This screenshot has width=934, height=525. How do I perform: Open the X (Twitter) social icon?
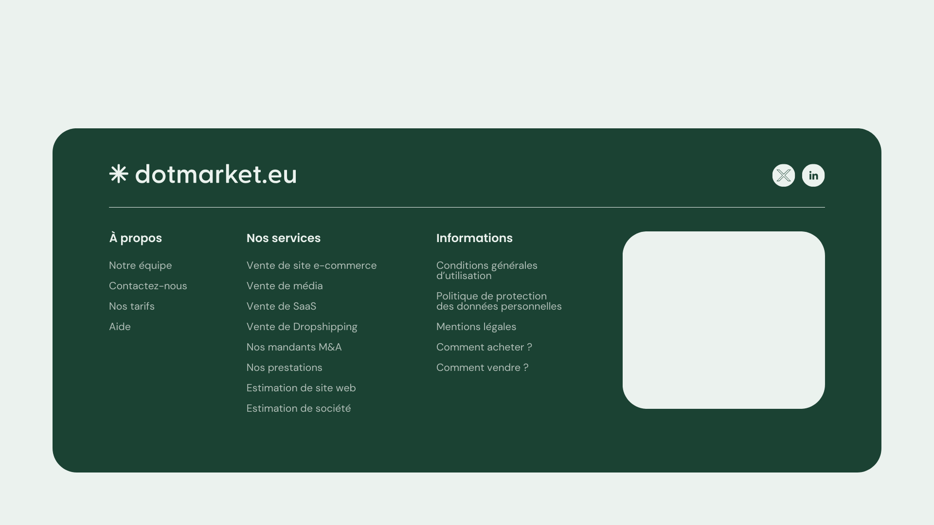783,175
